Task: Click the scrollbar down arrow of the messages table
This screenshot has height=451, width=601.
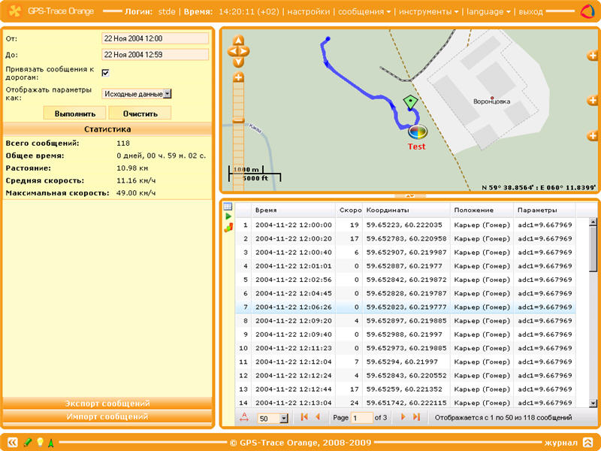Action: tap(593, 403)
